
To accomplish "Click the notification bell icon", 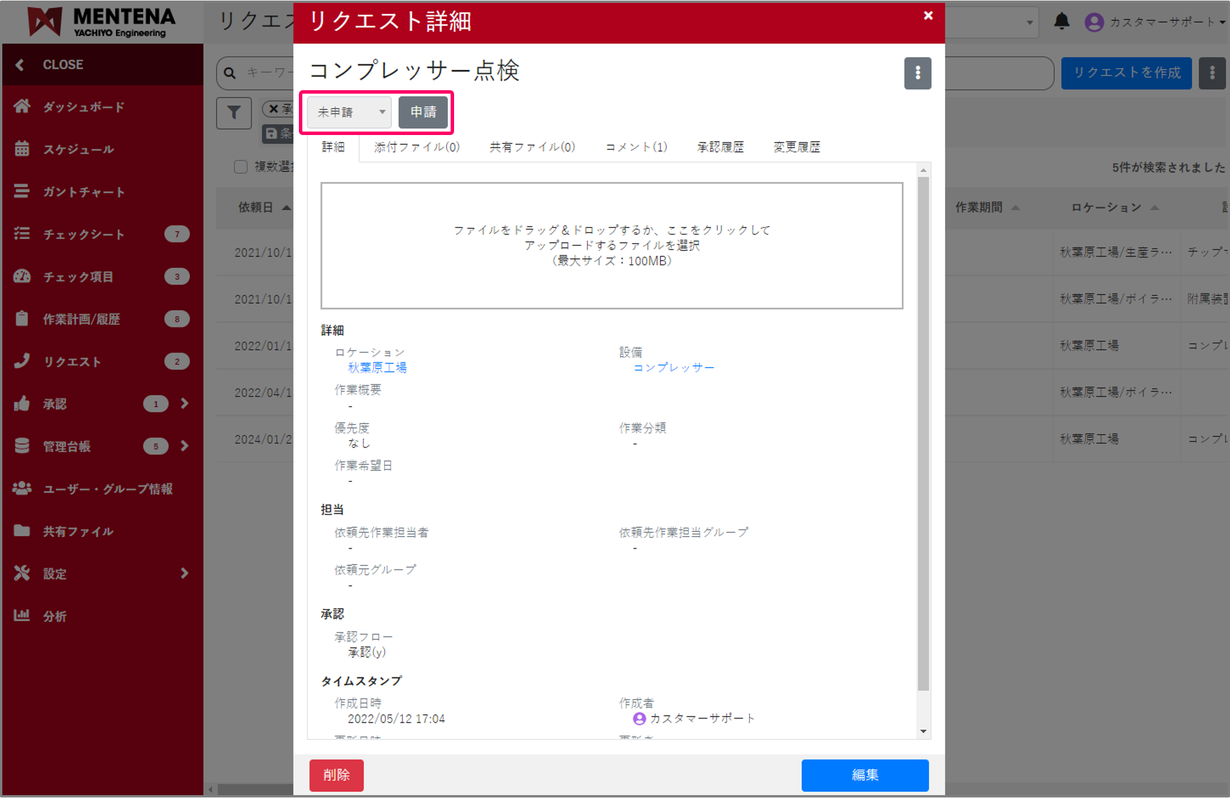I will coord(1062,22).
